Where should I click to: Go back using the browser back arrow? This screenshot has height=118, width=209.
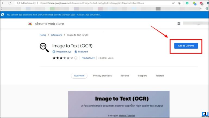pos(3,3)
